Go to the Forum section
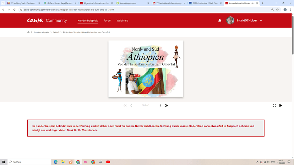 (107, 21)
